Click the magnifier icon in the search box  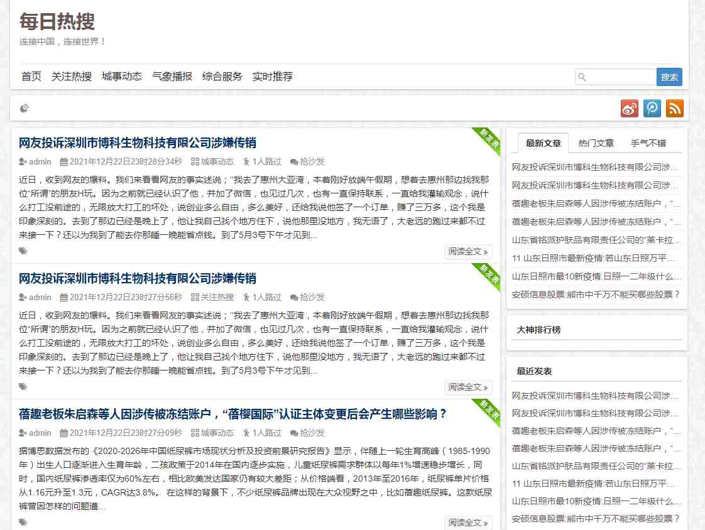582,77
